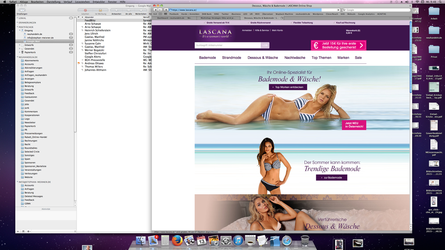The height and width of the screenshot is (250, 445).
Task: Click the Weiterleiten forward icon in Mail
Action: click(x=141, y=10)
